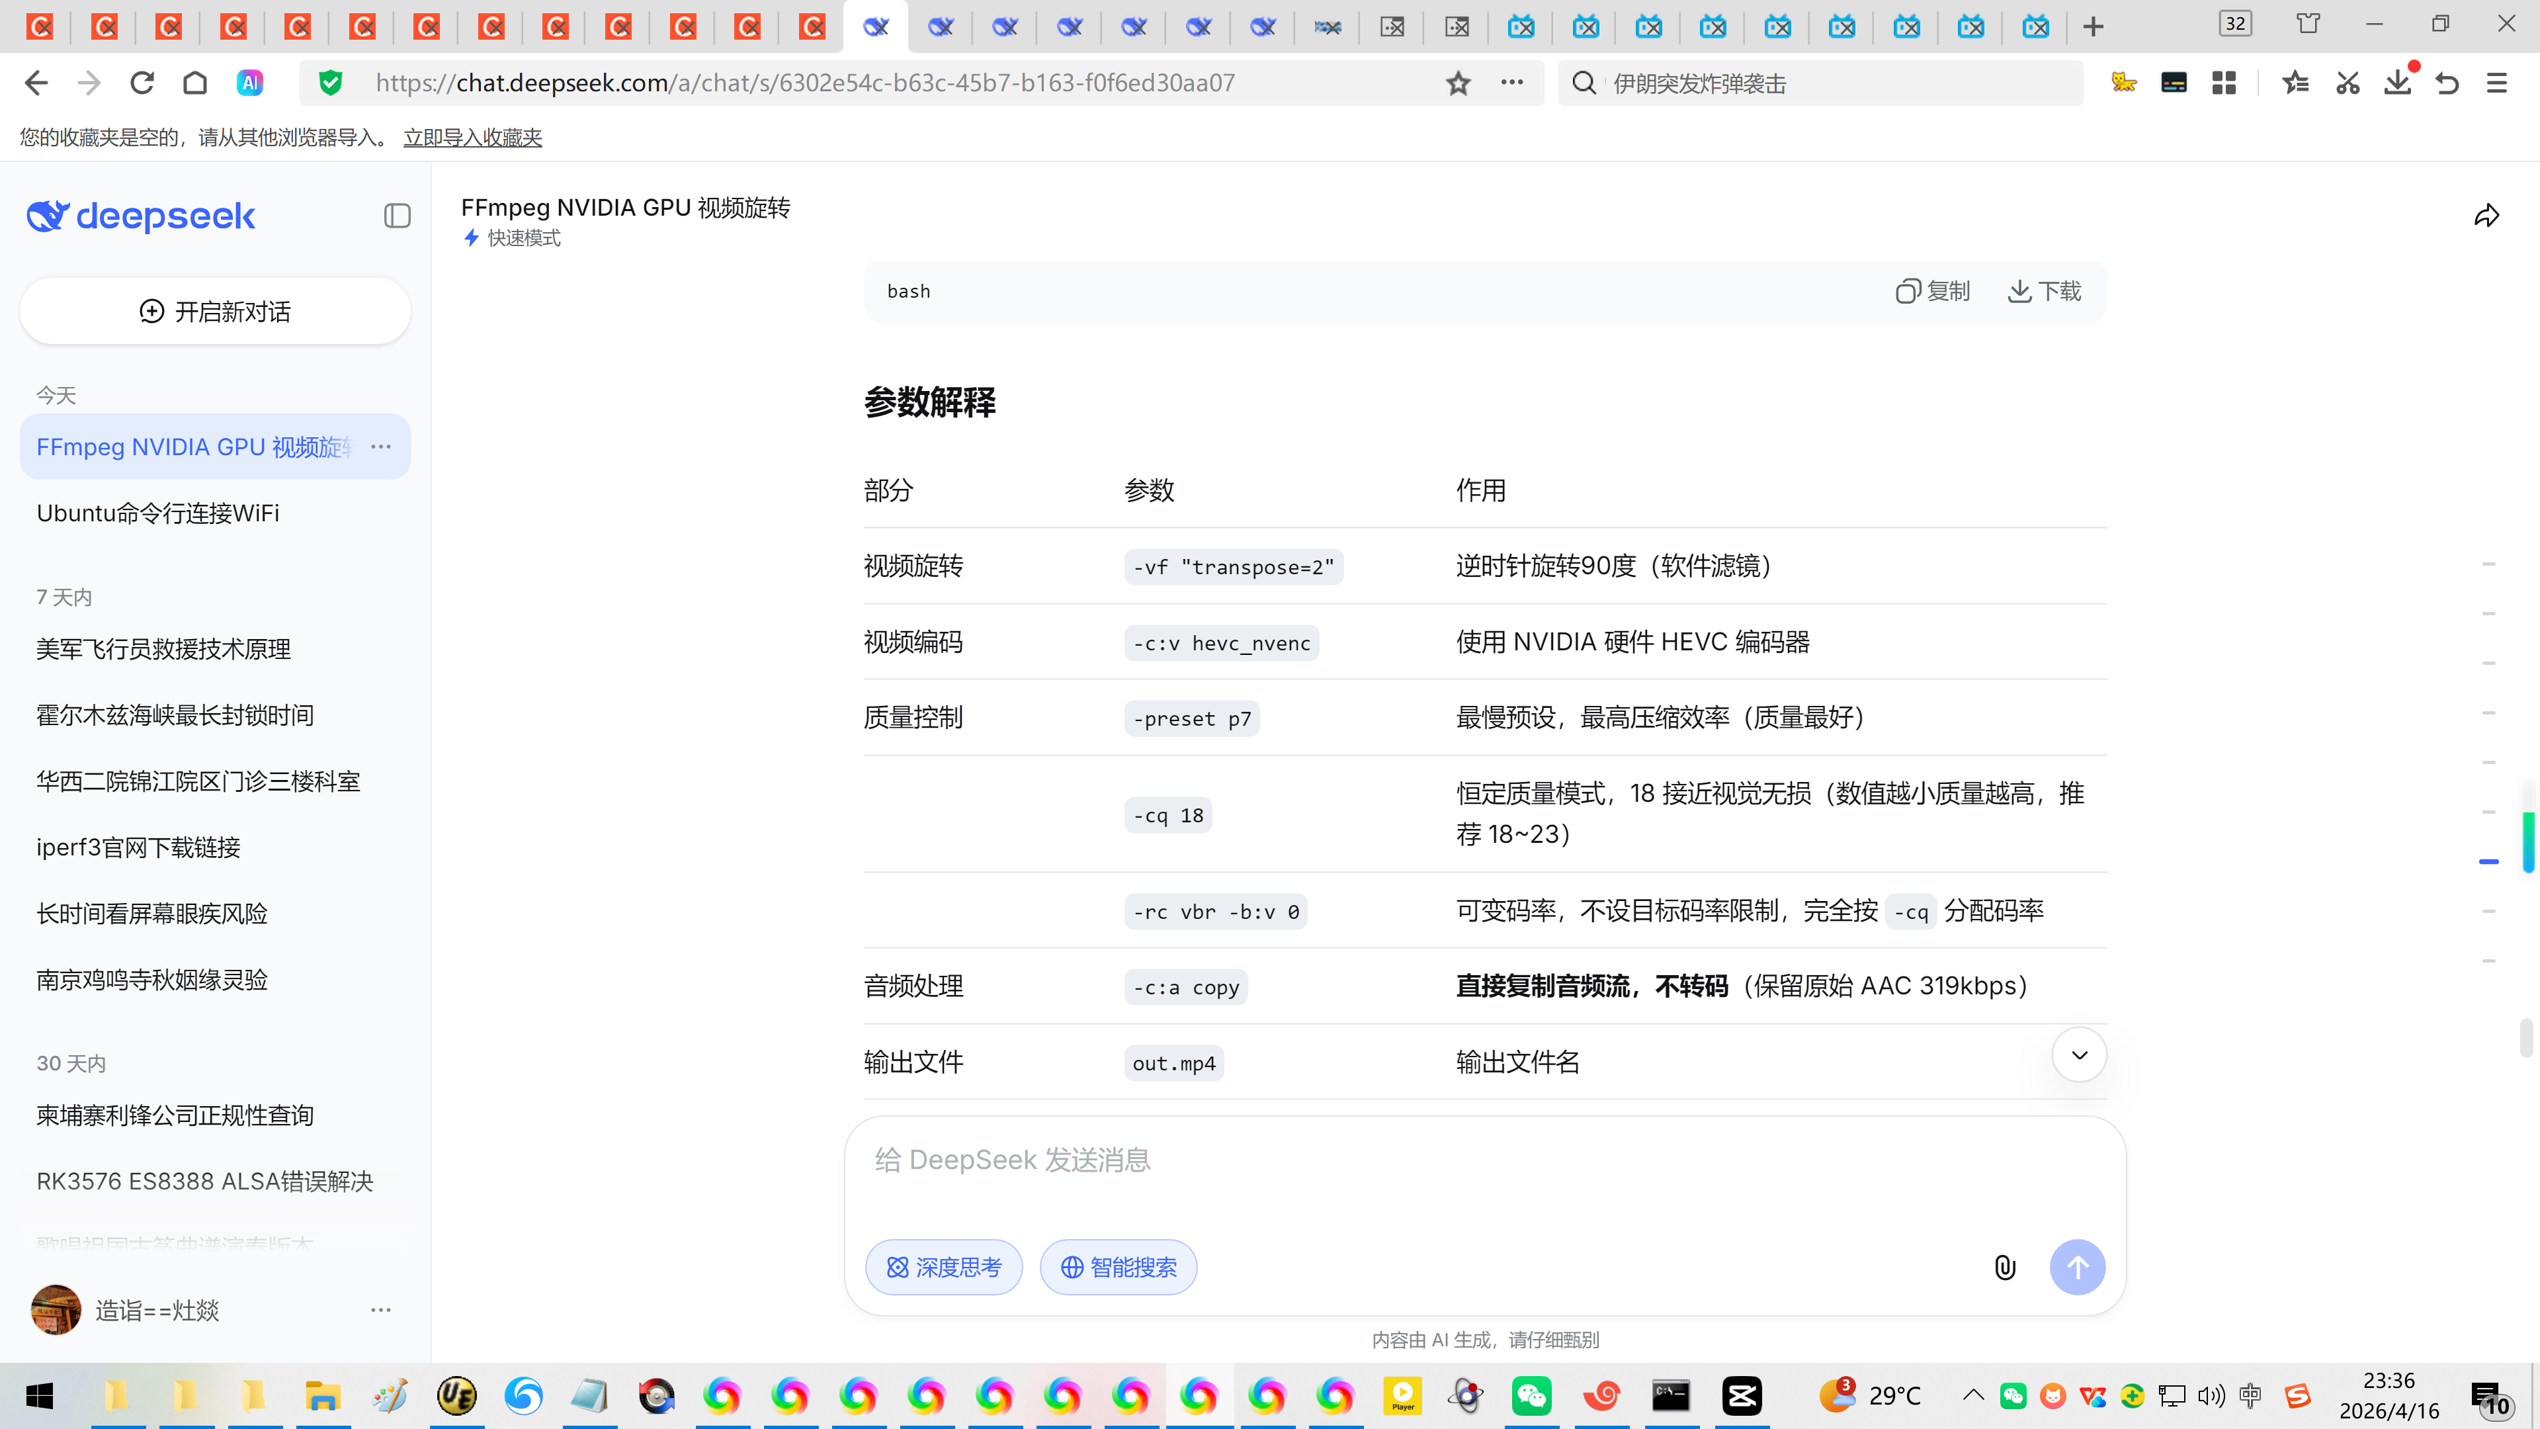Viewport: 2540px width, 1429px height.
Task: Download the bash code block
Action: click(2044, 291)
